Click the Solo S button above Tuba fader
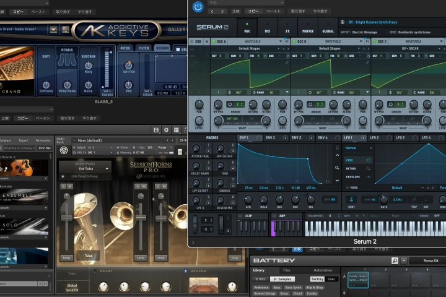The image size is (446, 297). pos(63,186)
